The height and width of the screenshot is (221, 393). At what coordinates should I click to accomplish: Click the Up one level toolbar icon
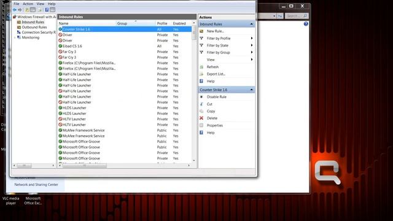pyautogui.click(x=27, y=10)
